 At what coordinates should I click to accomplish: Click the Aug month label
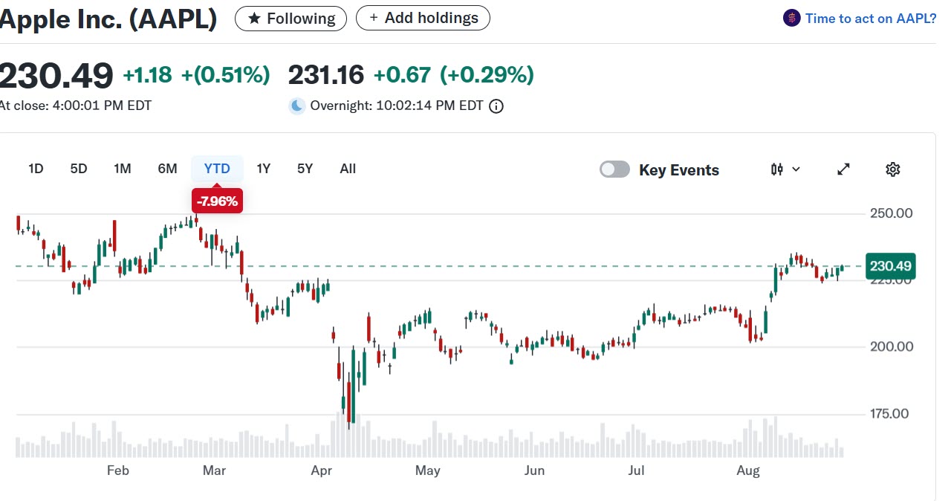pyautogui.click(x=748, y=471)
